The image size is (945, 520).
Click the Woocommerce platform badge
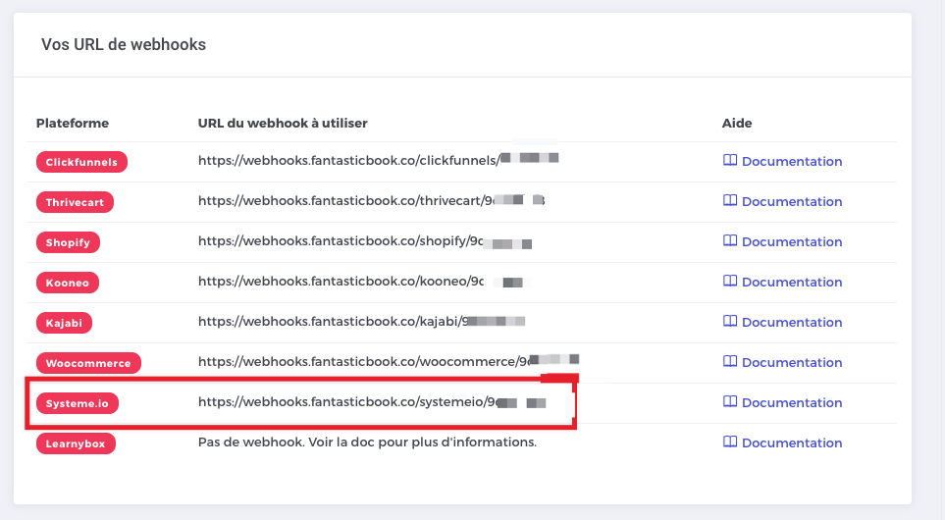pos(88,363)
